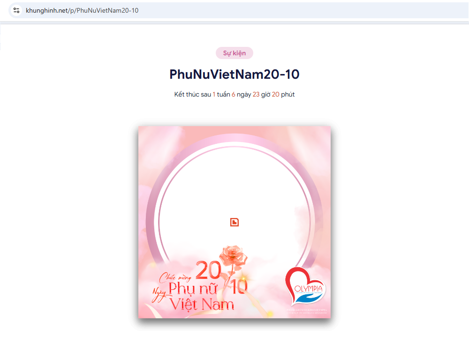Image resolution: width=469 pixels, height=338 pixels.
Task: Click the pink circular ring top of frame
Action: coord(234,139)
